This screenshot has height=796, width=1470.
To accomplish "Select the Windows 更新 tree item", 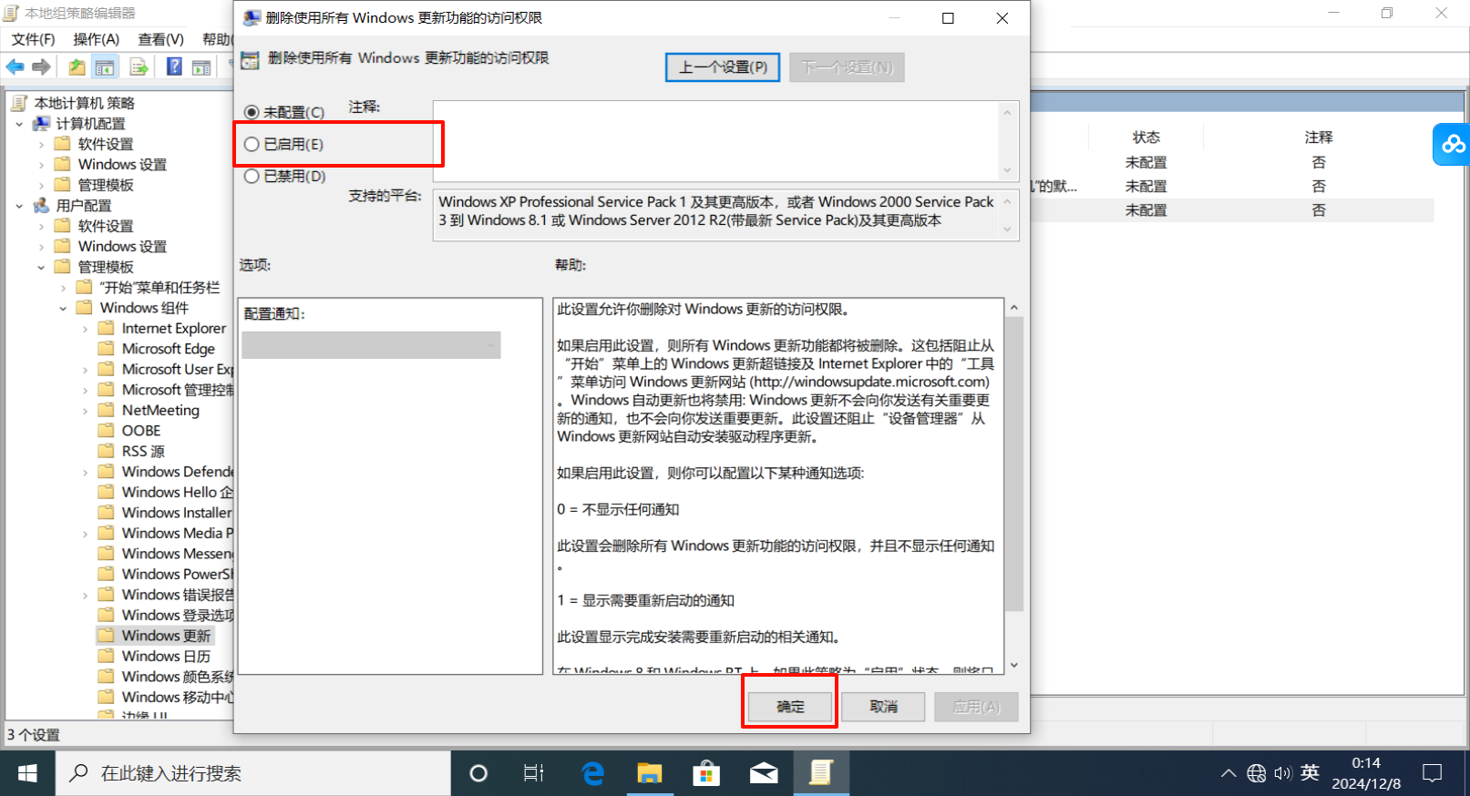I will pos(166,636).
